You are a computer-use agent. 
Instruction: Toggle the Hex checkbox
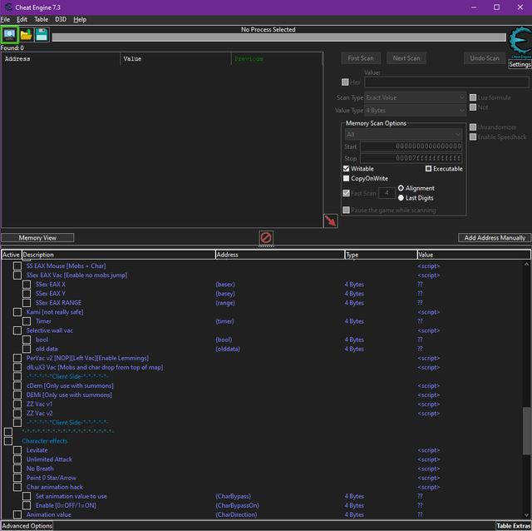[x=345, y=82]
